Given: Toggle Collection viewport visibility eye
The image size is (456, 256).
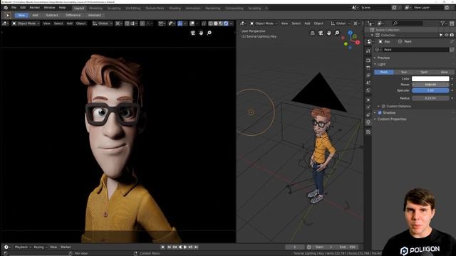Looking at the screenshot, I should pyautogui.click(x=447, y=35).
